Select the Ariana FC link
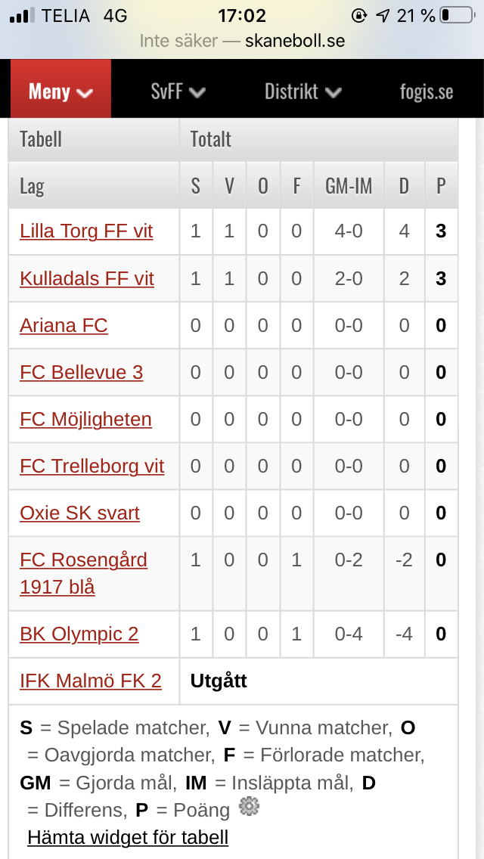 coord(64,325)
